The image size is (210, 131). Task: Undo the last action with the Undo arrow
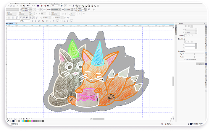(x=28, y=6)
